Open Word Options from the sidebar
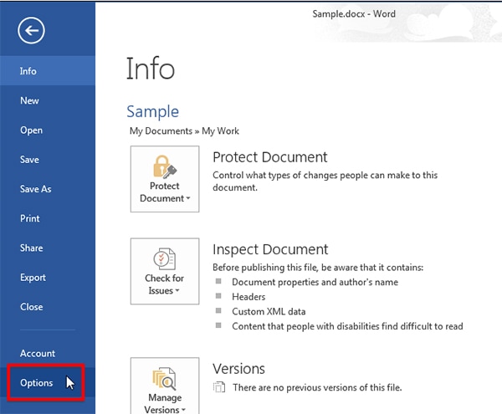The image size is (502, 414). [x=48, y=383]
